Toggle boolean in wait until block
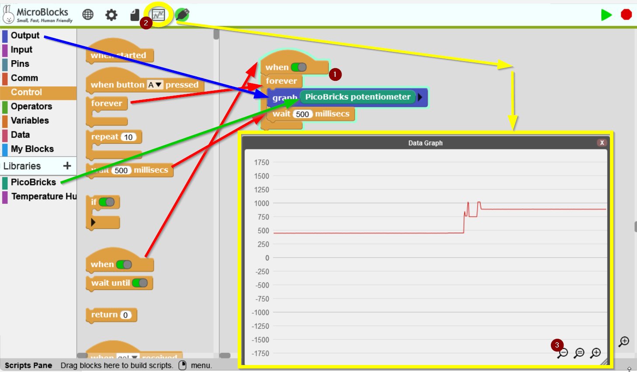The width and height of the screenshot is (637, 372). point(140,283)
